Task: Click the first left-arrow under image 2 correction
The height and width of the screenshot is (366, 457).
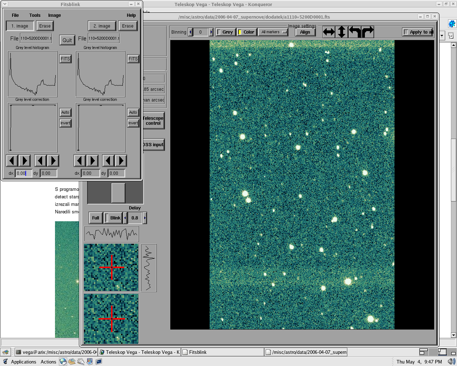Action: (x=80, y=161)
